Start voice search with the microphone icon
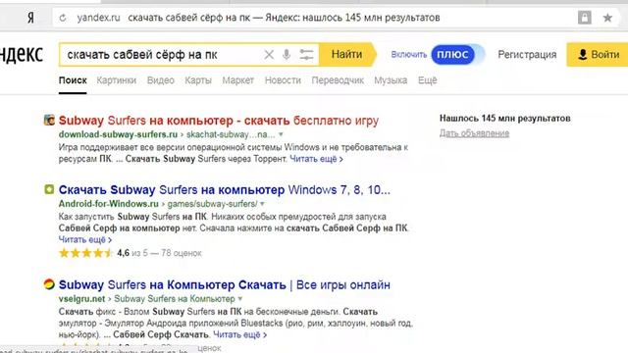Image resolution: width=628 pixels, height=353 pixels. (x=287, y=55)
